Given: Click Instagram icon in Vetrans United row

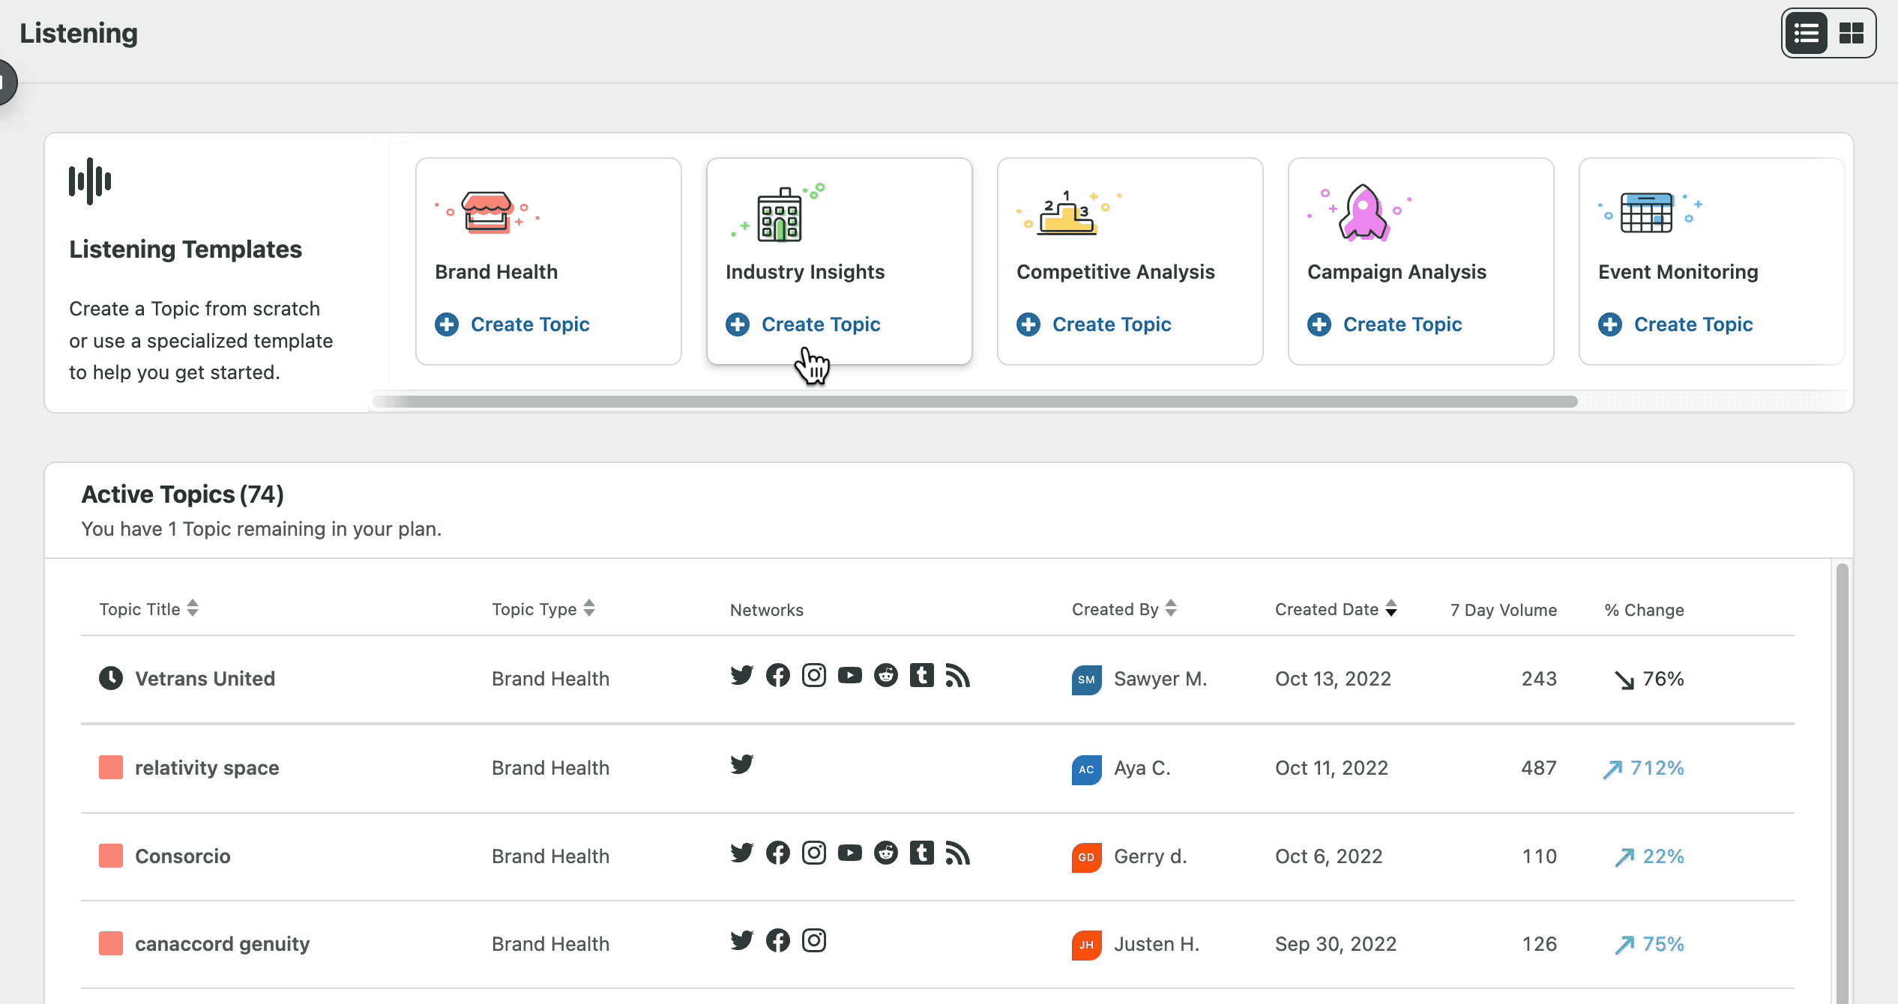Looking at the screenshot, I should point(814,675).
